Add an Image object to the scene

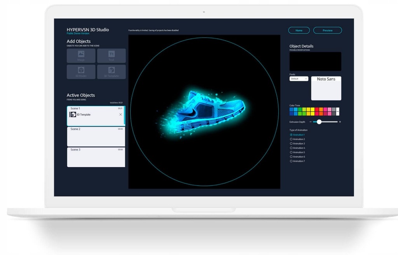click(x=81, y=56)
